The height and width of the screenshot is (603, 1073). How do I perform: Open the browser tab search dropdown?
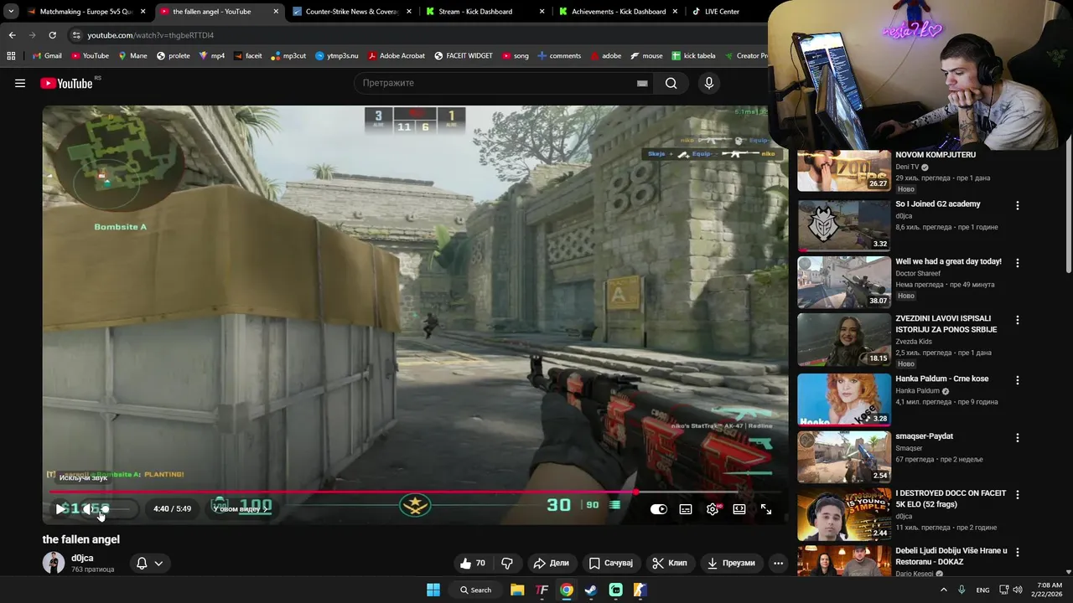(x=11, y=12)
